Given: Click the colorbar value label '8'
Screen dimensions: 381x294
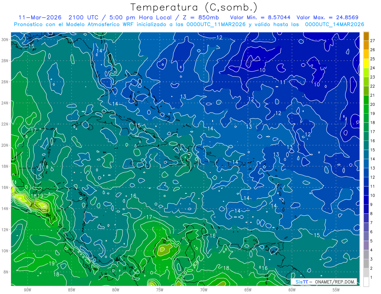Looking at the screenshot, I should click(x=371, y=214).
